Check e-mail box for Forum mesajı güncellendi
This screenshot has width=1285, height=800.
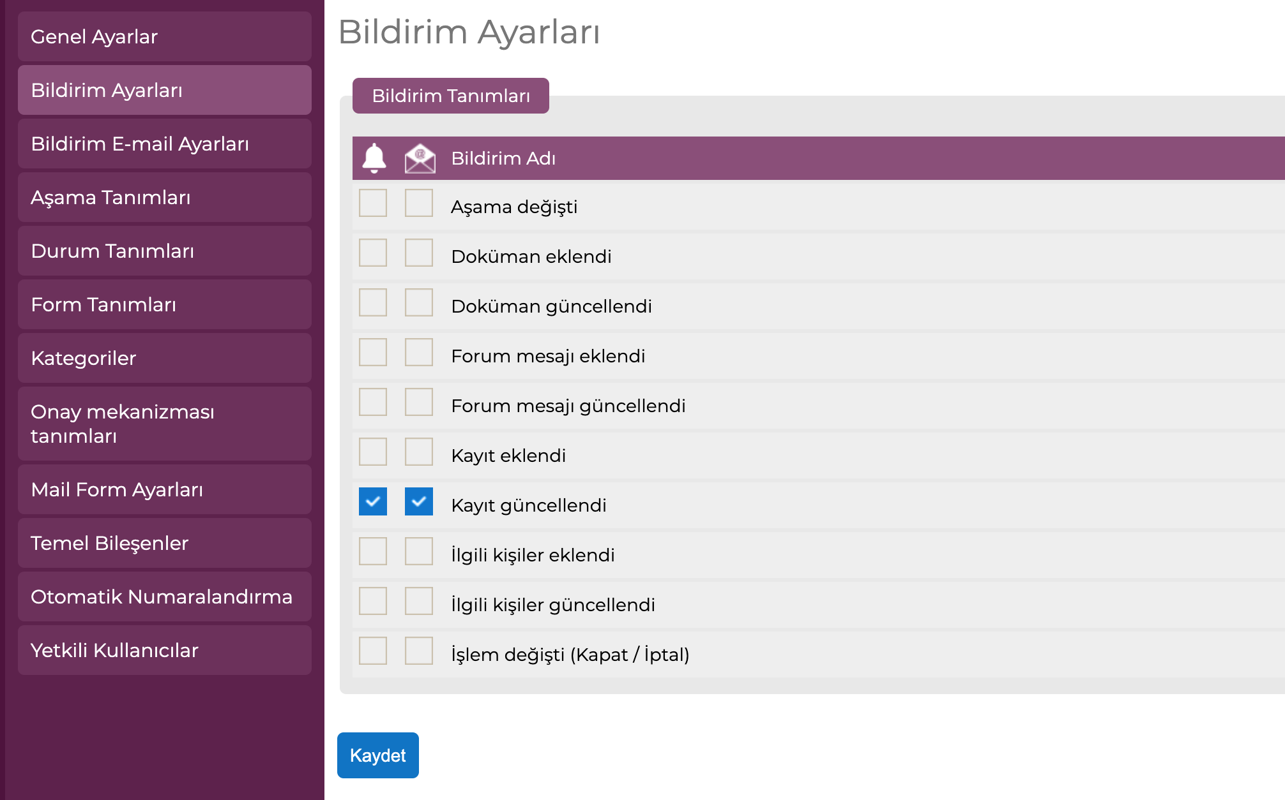[x=419, y=402]
